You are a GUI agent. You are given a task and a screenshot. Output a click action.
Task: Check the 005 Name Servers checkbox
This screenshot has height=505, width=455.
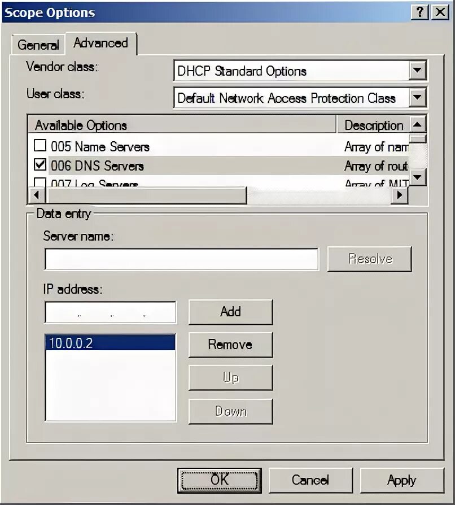(40, 145)
